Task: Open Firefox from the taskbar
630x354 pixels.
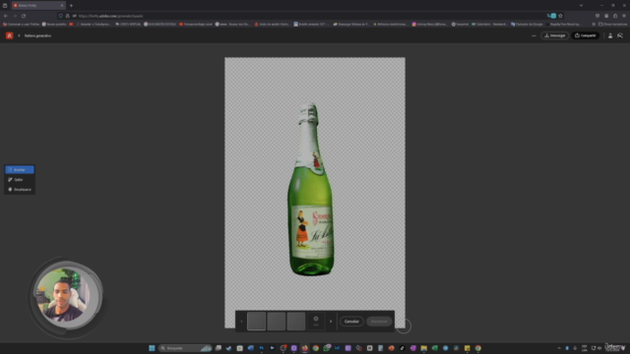Action: pos(304,348)
